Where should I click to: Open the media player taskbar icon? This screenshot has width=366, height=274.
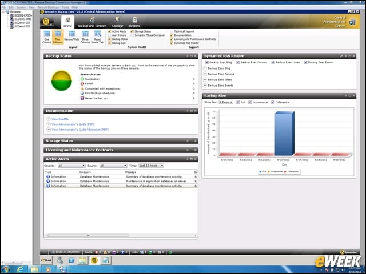point(48,269)
